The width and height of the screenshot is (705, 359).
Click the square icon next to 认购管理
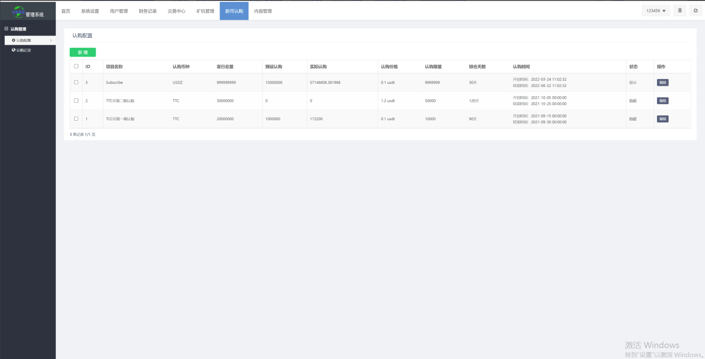(x=6, y=29)
